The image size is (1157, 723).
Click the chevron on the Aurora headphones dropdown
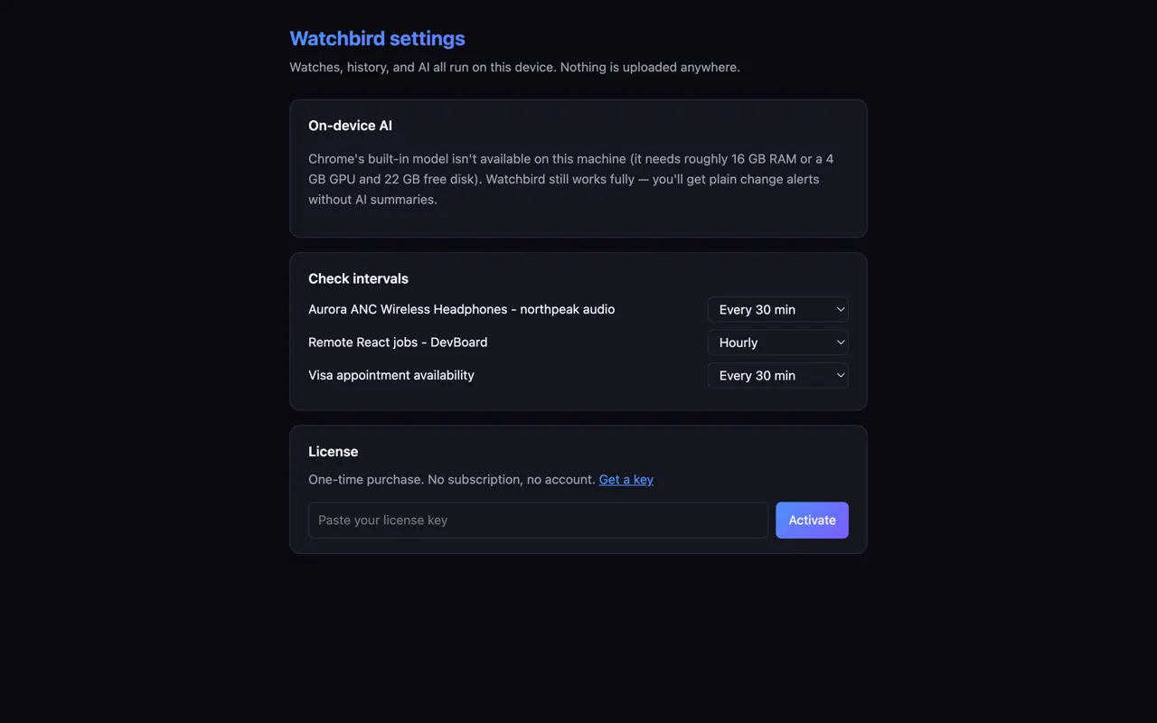click(840, 309)
